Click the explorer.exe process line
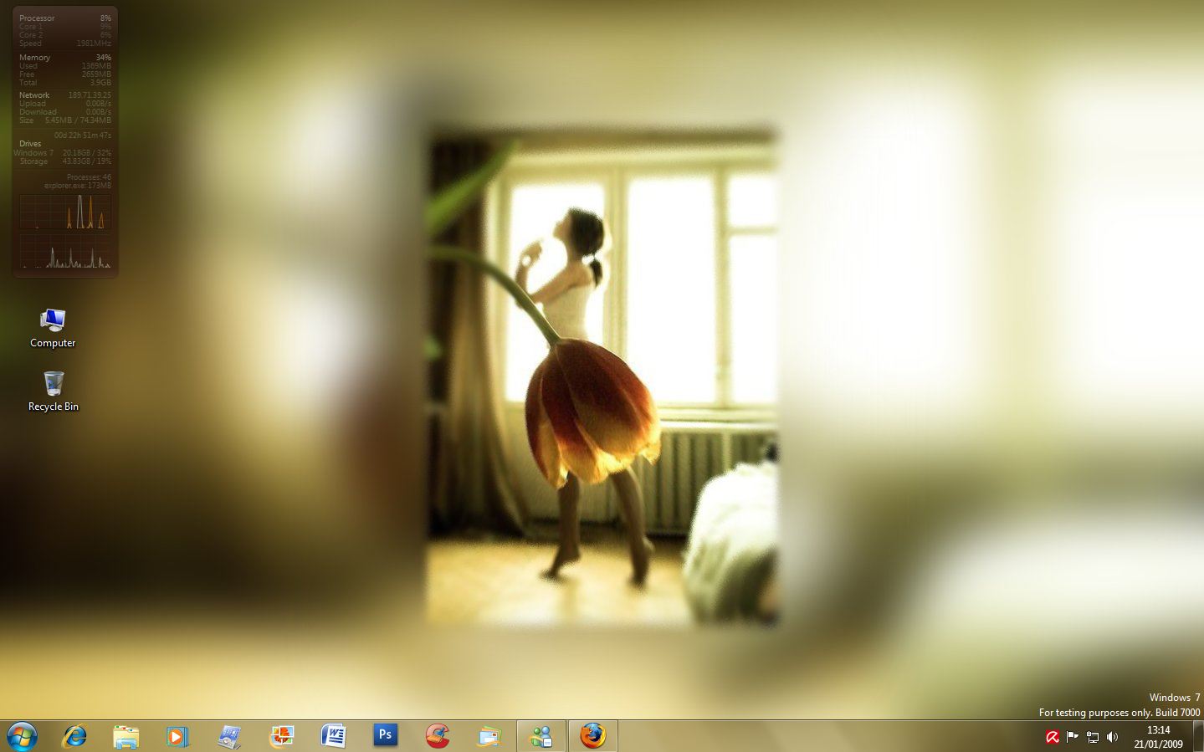This screenshot has height=752, width=1204. click(78, 186)
